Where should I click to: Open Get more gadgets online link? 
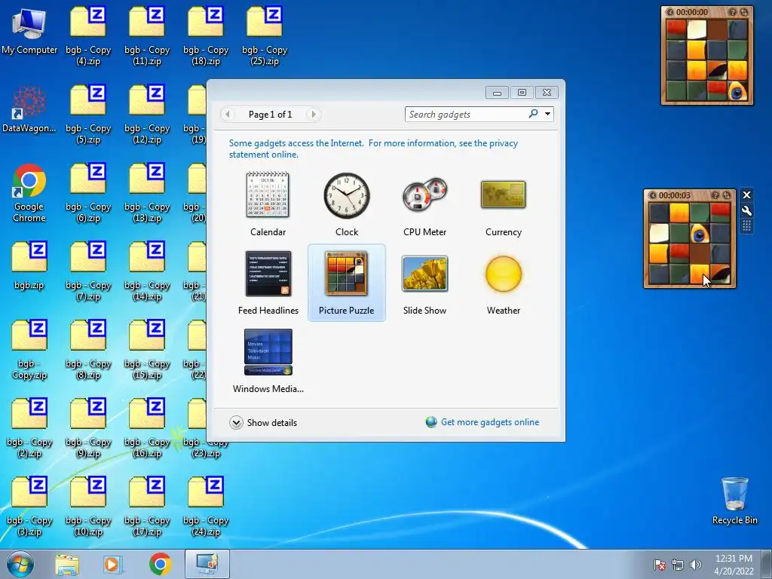pos(490,422)
